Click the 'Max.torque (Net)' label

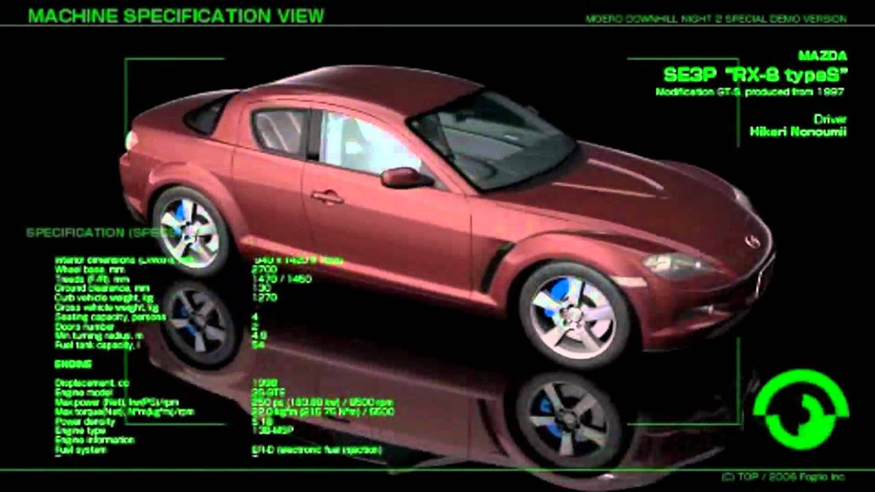pos(124,412)
